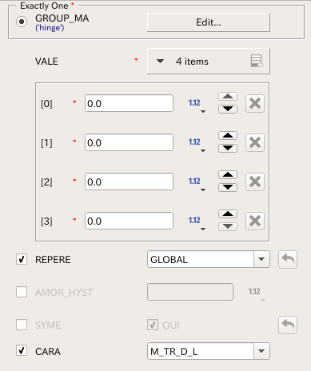
Task: Click the value field for item [3]
Action: 129,221
